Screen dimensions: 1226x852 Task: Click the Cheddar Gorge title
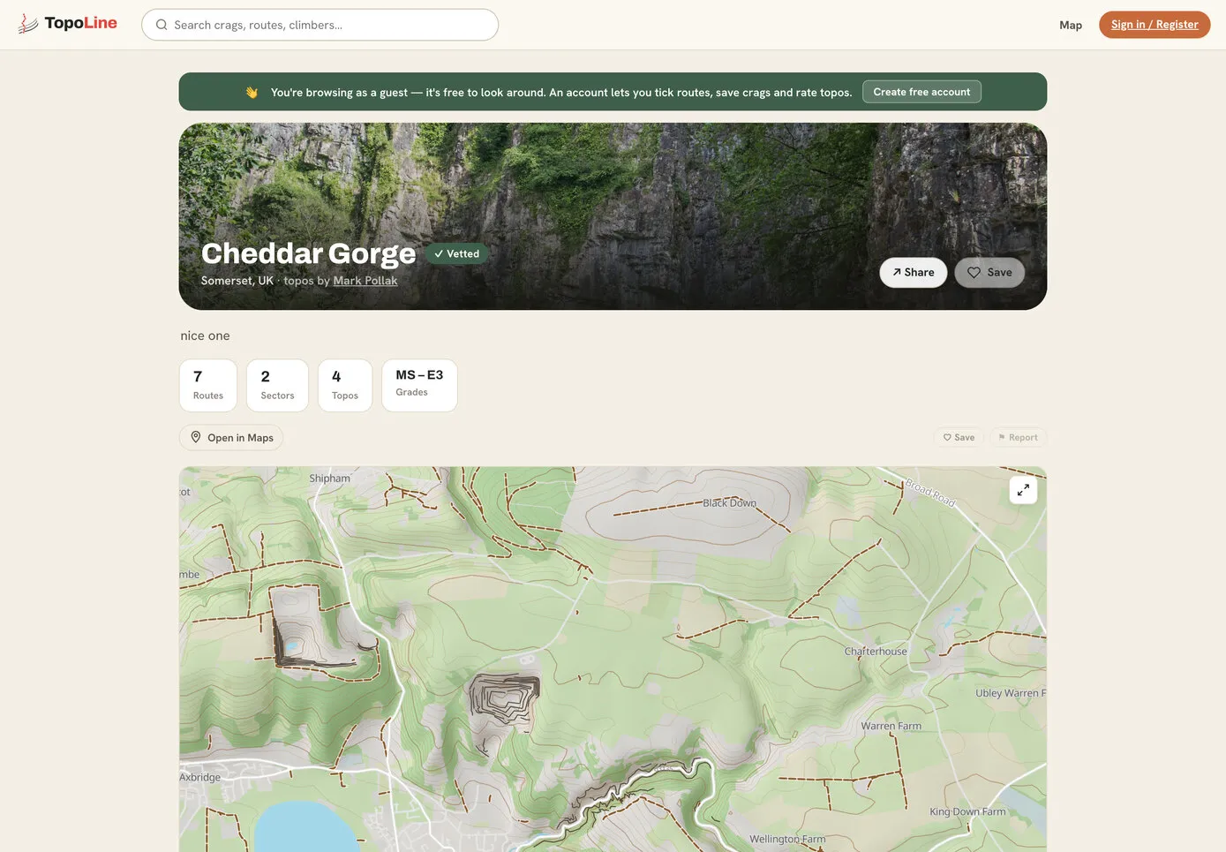(308, 253)
